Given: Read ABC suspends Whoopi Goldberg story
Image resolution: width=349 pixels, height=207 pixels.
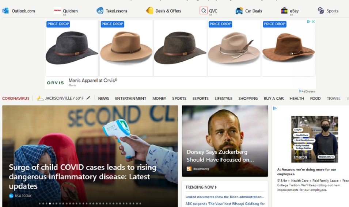Looking at the screenshot, I should [225, 204].
